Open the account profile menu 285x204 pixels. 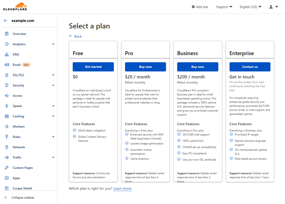(273, 7)
